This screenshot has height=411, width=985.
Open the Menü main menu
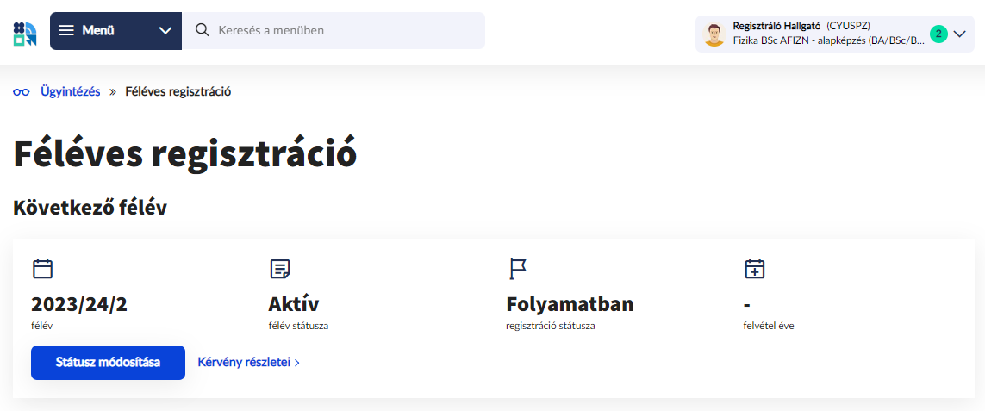(x=98, y=30)
